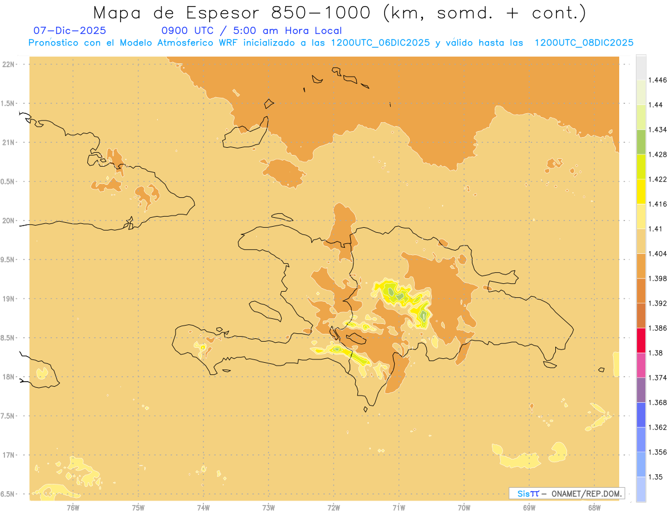Click the pink legend swatch above 1.374
667x515 pixels.
pos(641,365)
